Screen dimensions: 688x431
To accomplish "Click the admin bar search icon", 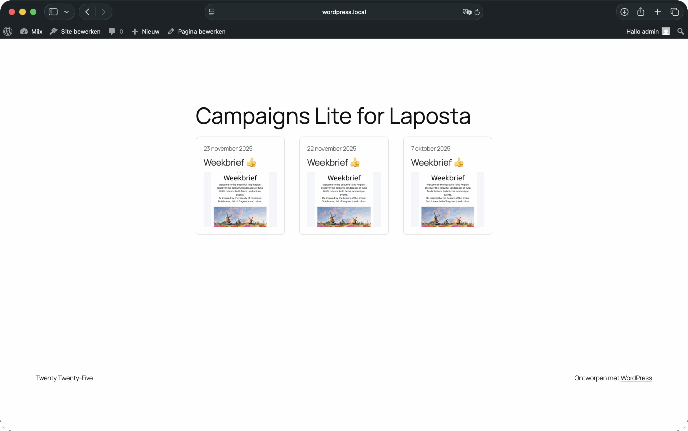I will pyautogui.click(x=680, y=31).
